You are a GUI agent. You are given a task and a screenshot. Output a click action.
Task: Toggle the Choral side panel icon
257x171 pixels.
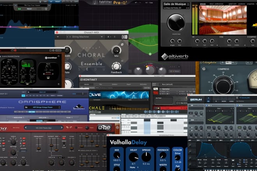124,37
